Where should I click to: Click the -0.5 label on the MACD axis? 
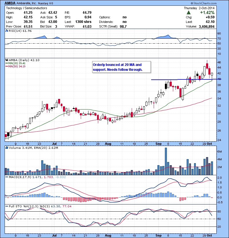(220, 202)
